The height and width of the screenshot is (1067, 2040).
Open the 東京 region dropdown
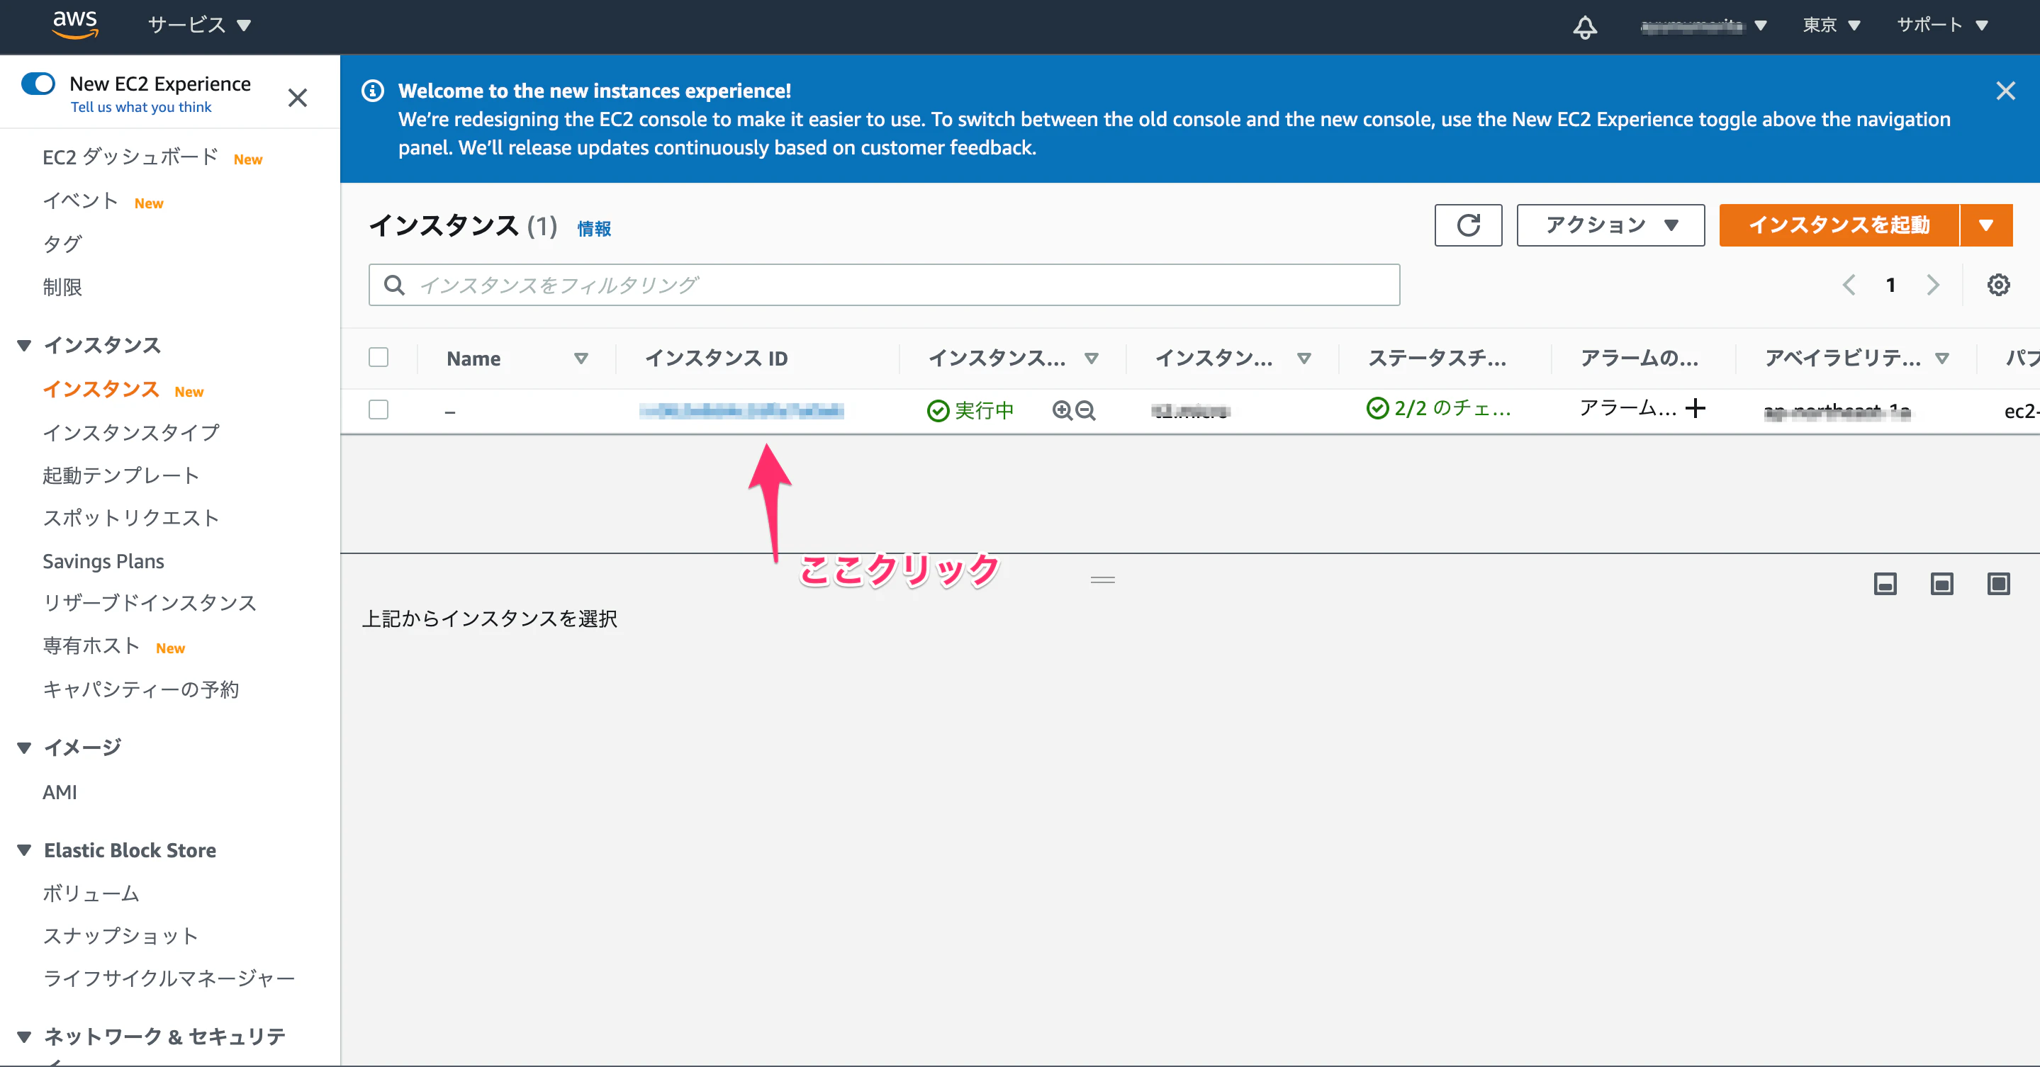coord(1831,26)
